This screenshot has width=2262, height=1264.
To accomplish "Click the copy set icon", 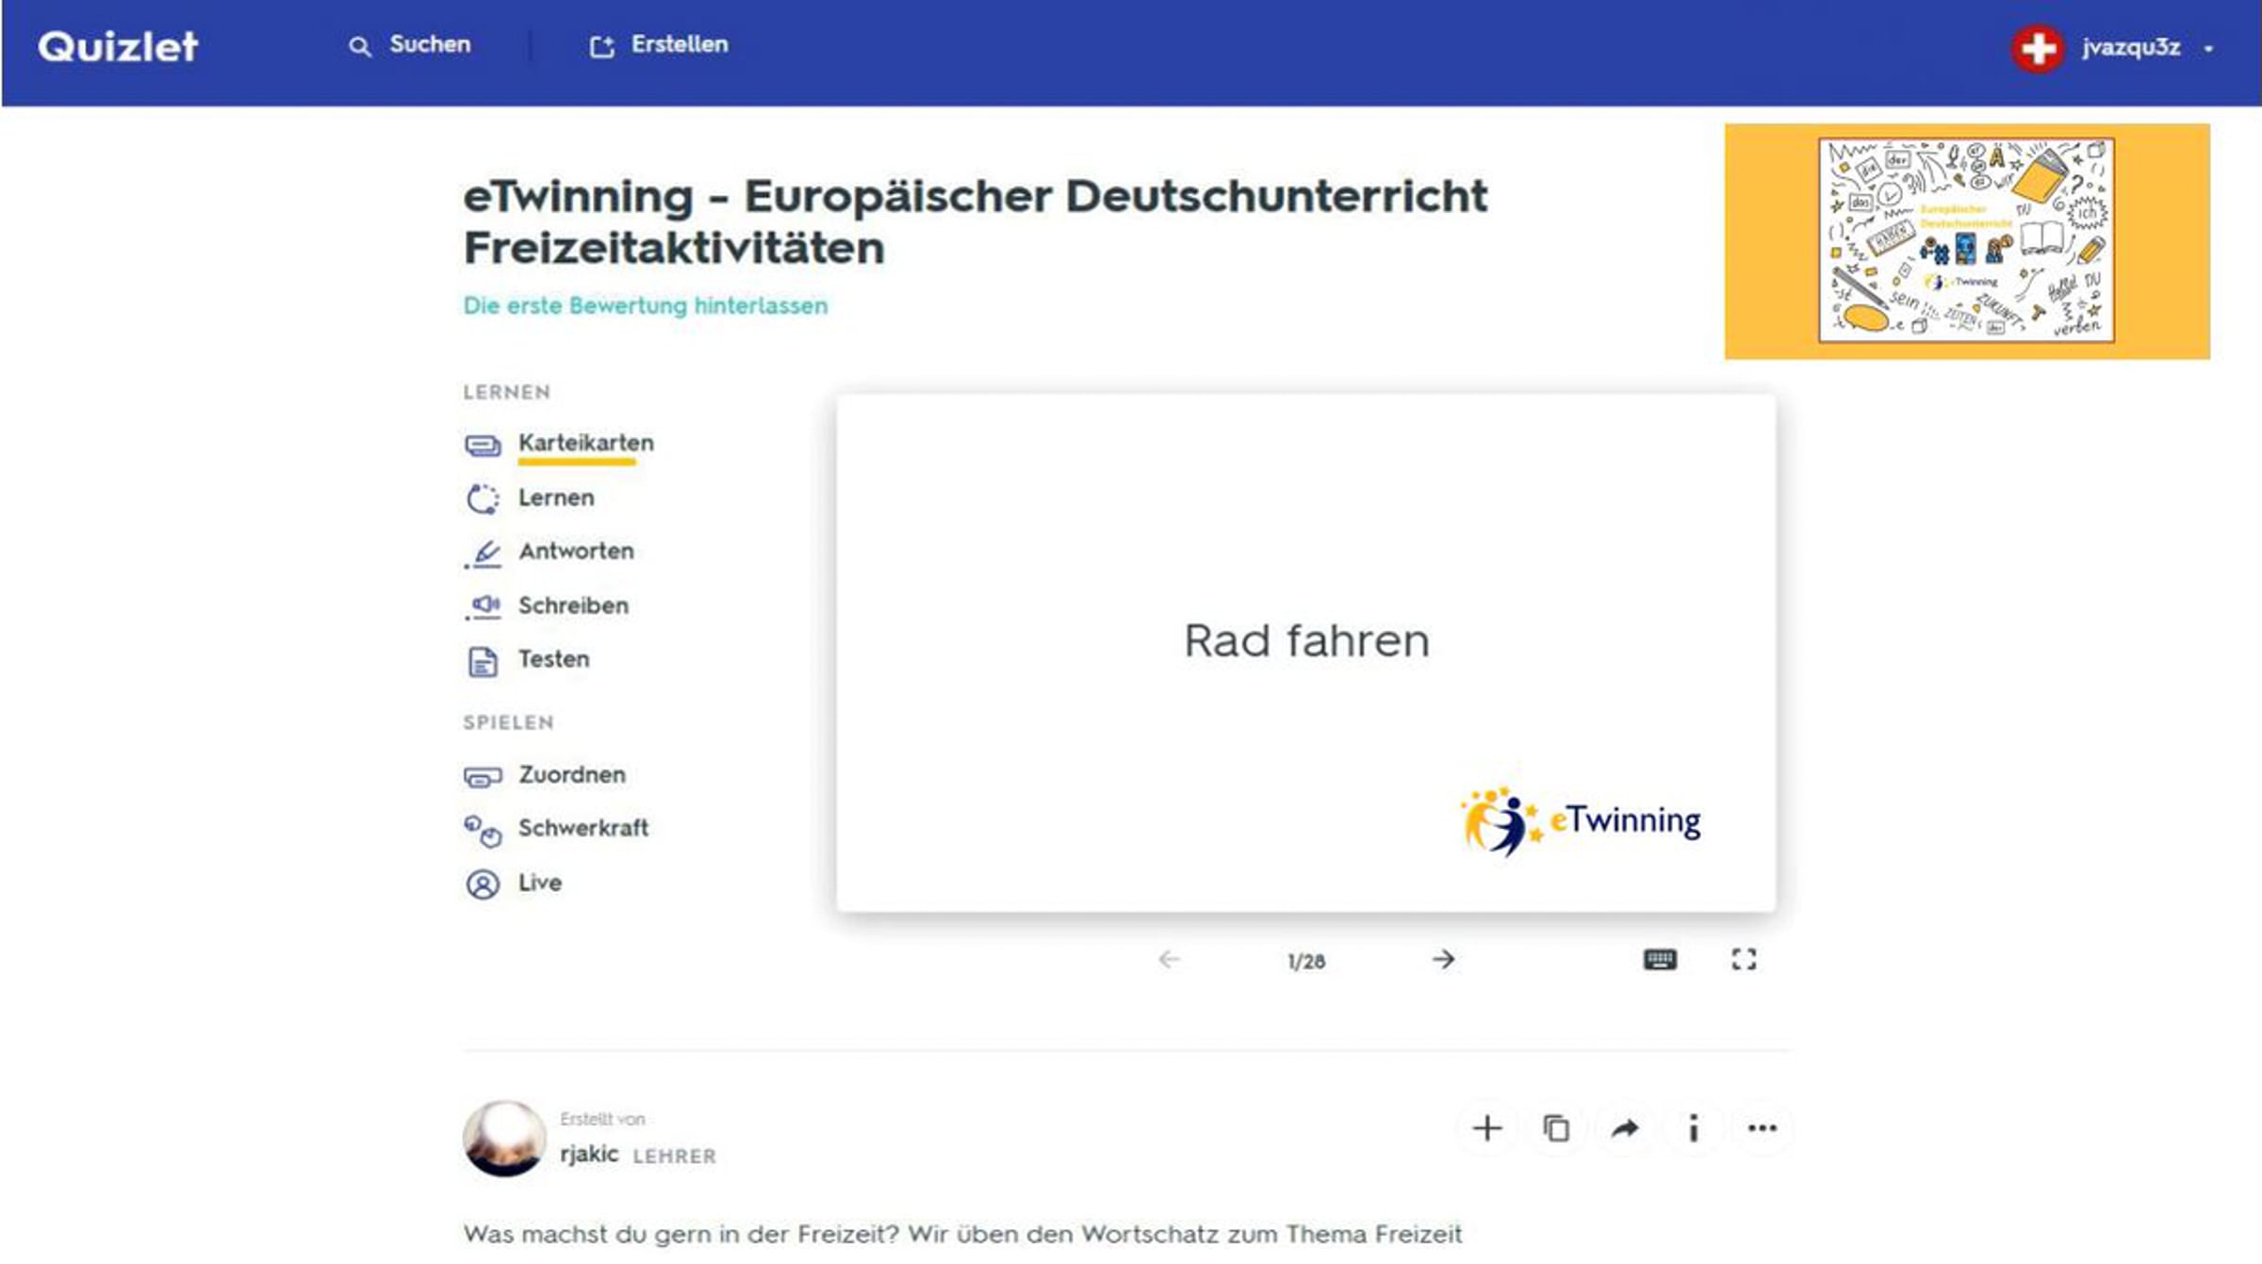I will click(x=1556, y=1128).
